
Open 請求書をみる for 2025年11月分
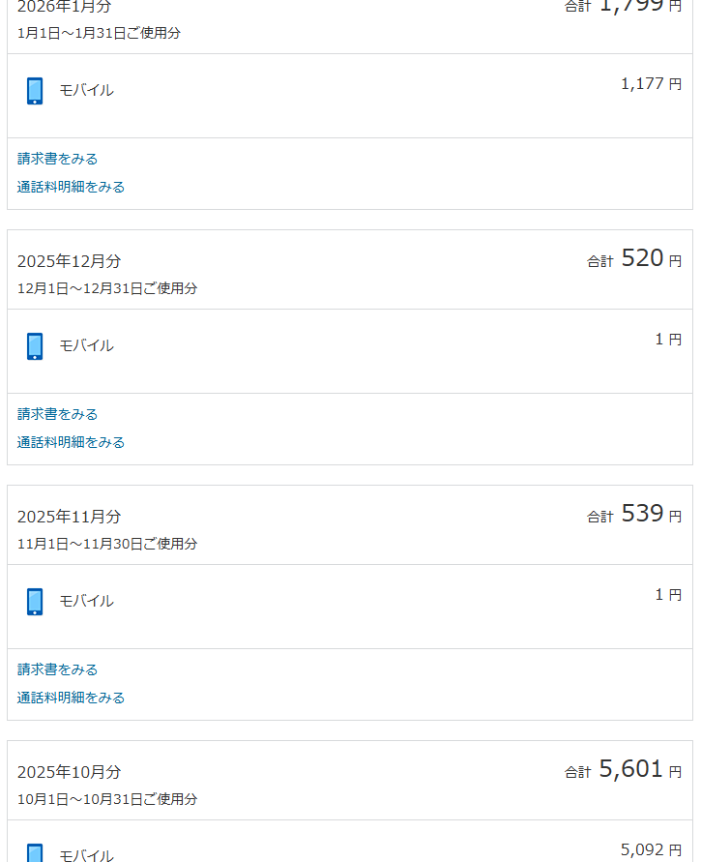coord(58,669)
